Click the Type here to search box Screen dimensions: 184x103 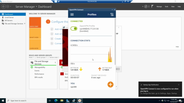click(x=26, y=100)
